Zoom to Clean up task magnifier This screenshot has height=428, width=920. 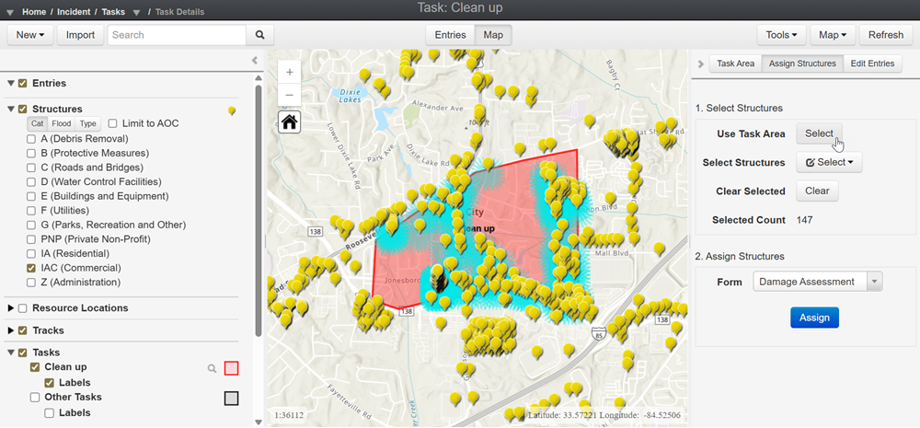click(x=212, y=369)
